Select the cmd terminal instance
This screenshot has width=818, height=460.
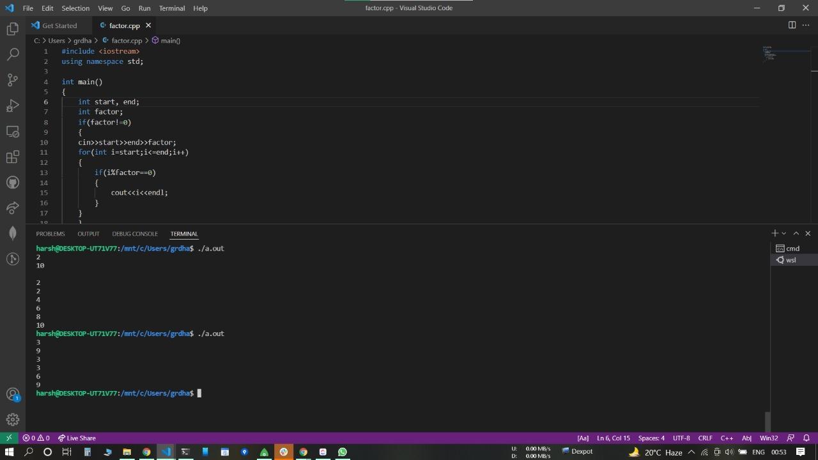point(792,249)
